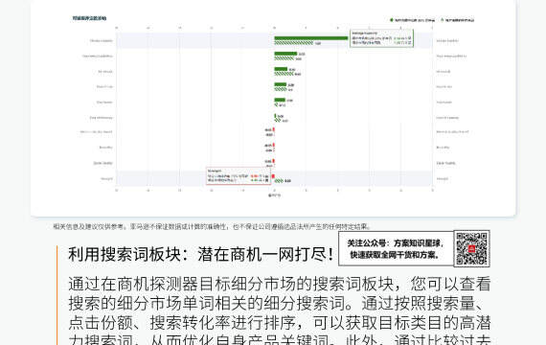Click the longest solid green bar in chart
The width and height of the screenshot is (546, 345).
click(x=311, y=38)
